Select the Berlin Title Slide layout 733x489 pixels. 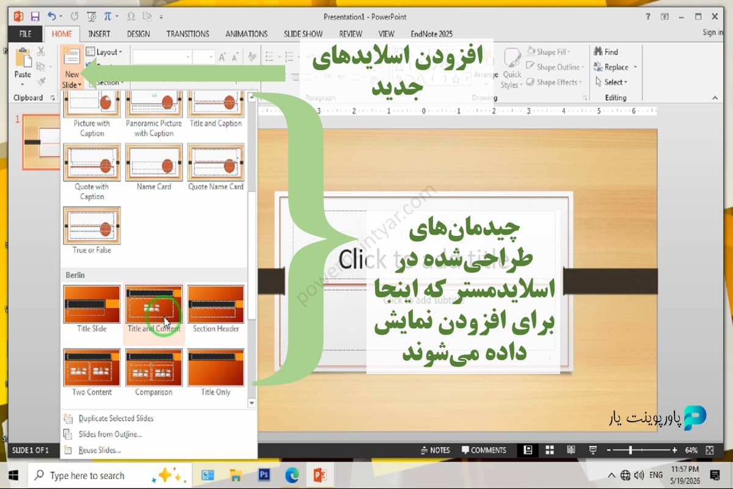coord(92,309)
